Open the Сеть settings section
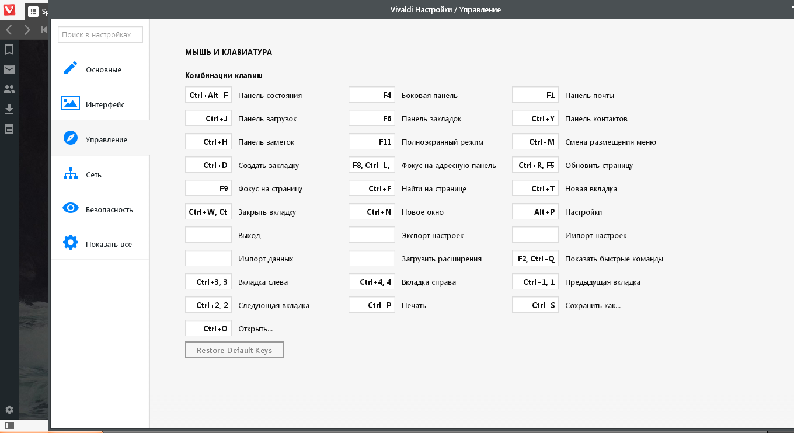 [x=100, y=173]
